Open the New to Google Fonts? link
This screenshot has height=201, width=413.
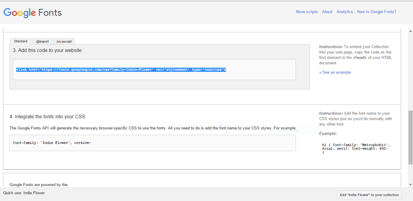377,12
